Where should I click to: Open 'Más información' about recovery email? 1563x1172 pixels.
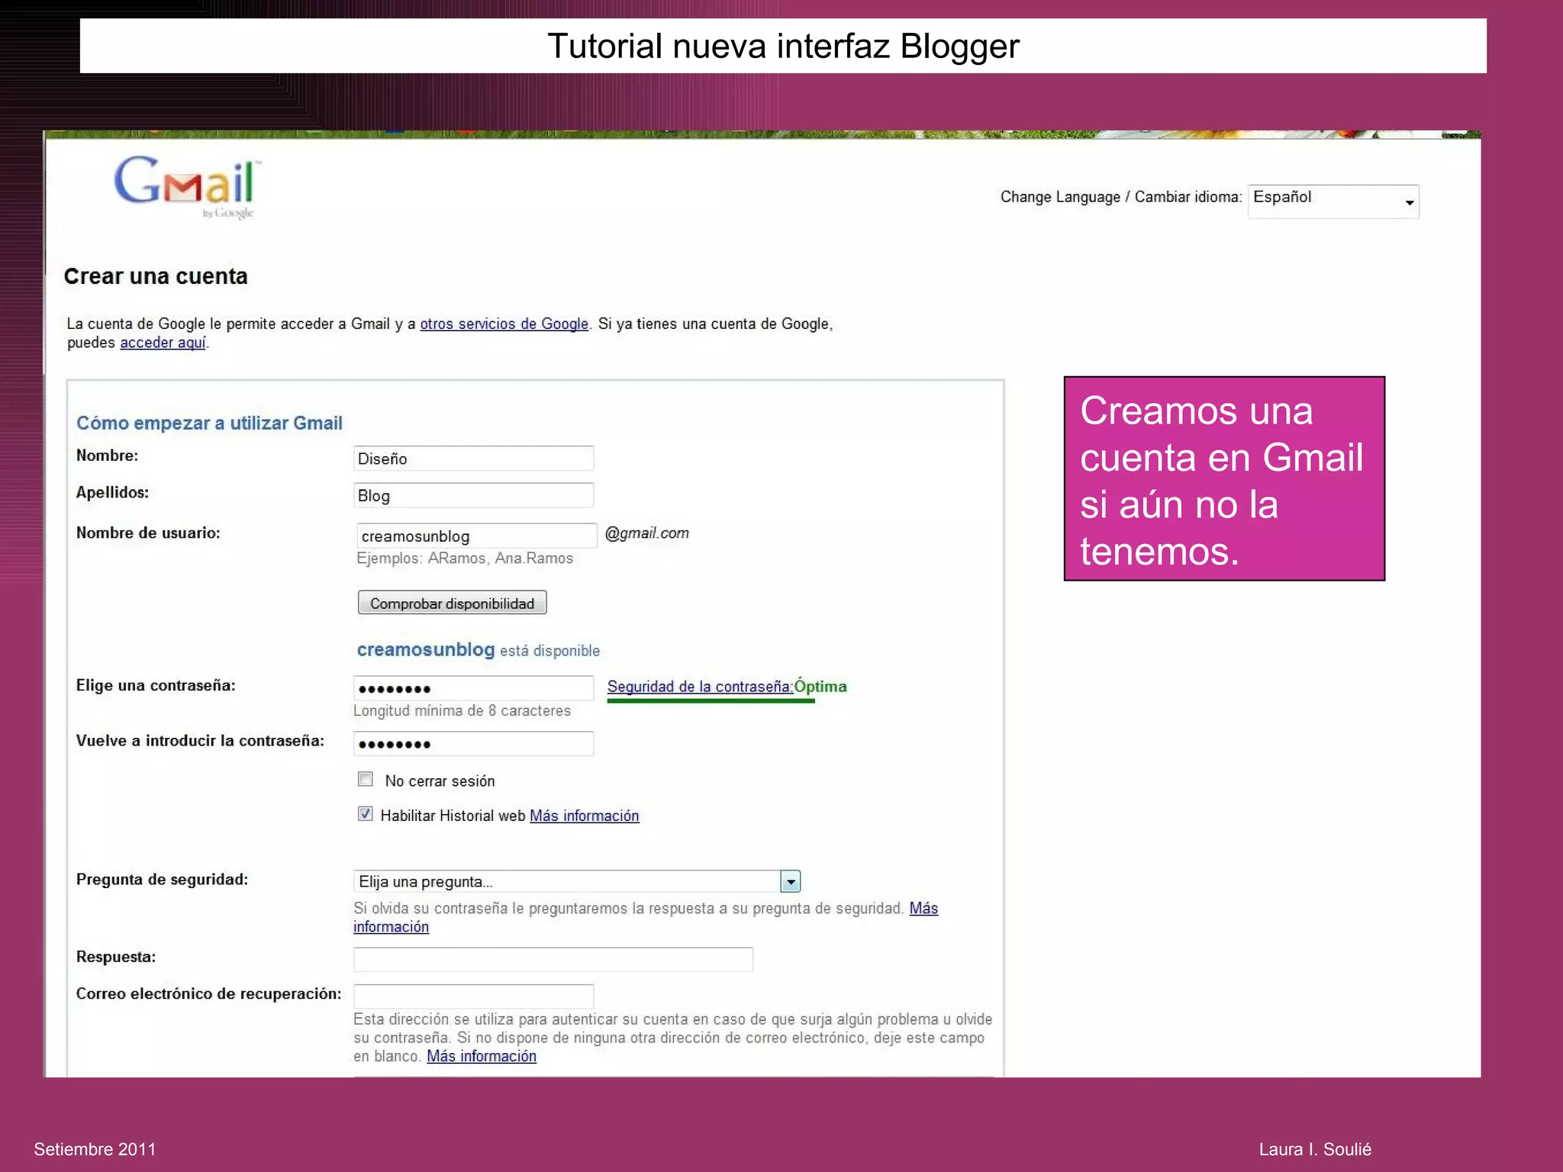(481, 1057)
